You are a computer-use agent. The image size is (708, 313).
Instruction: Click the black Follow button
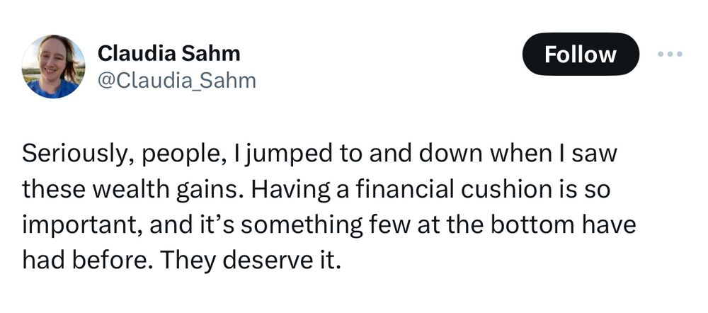[580, 55]
